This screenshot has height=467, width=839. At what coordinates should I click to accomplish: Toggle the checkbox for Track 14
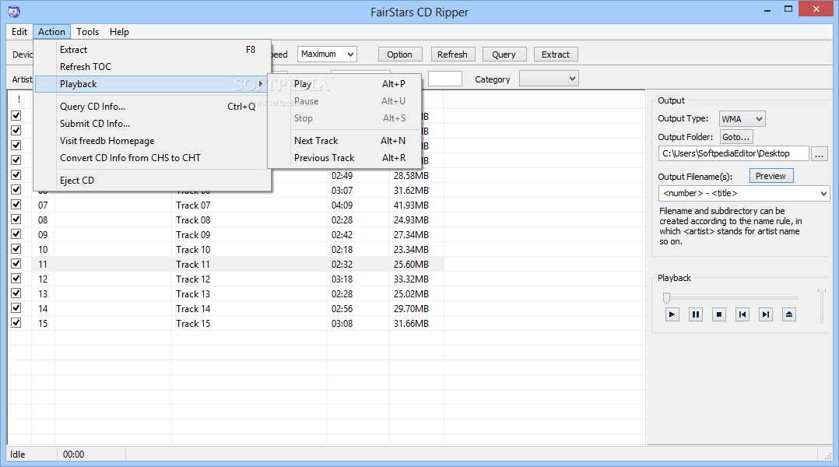tap(16, 308)
